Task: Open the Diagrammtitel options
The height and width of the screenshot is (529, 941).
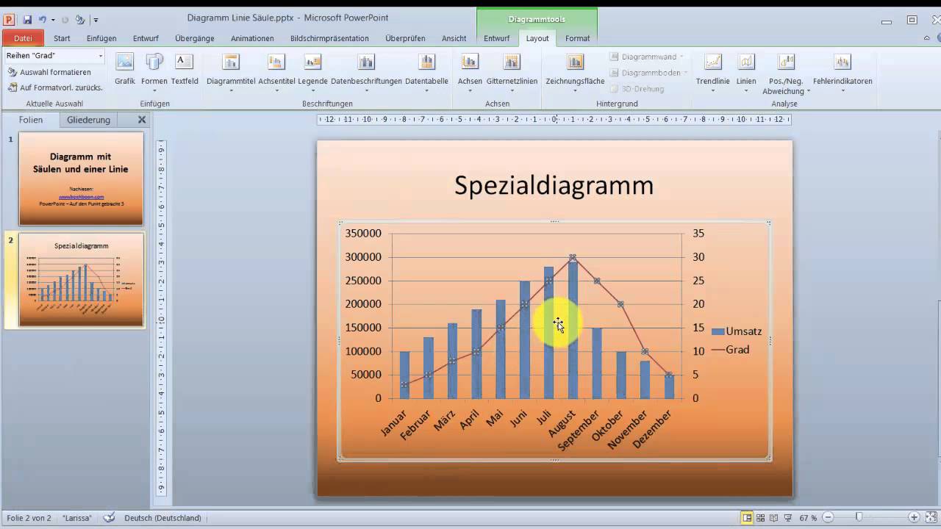Action: click(x=231, y=73)
